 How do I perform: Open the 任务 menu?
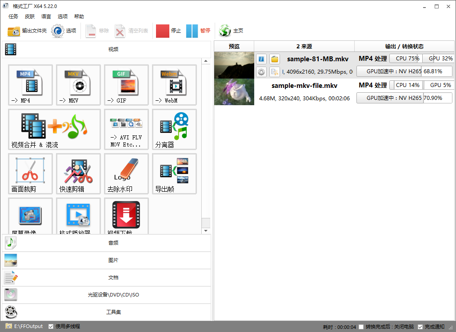point(13,16)
